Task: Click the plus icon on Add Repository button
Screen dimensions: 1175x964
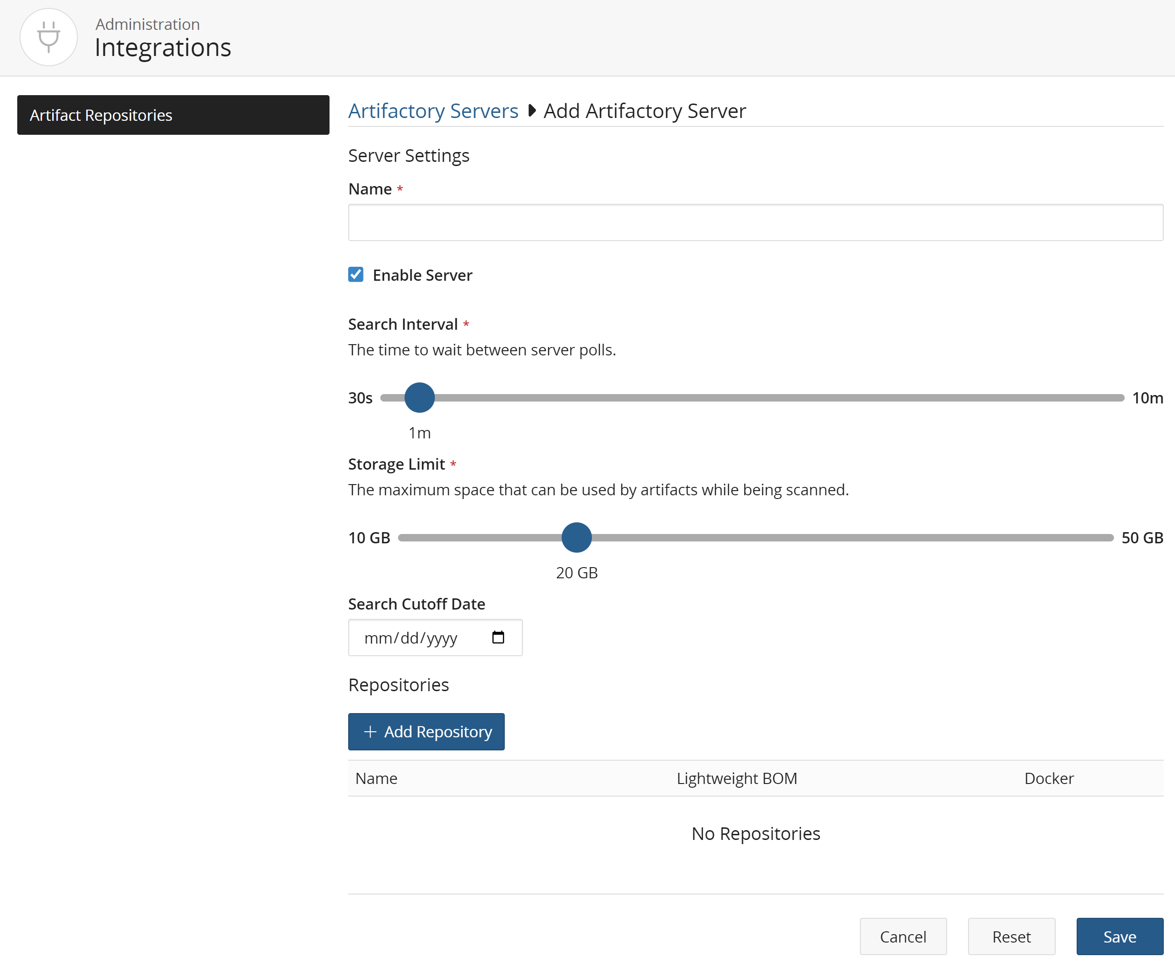Action: (370, 732)
